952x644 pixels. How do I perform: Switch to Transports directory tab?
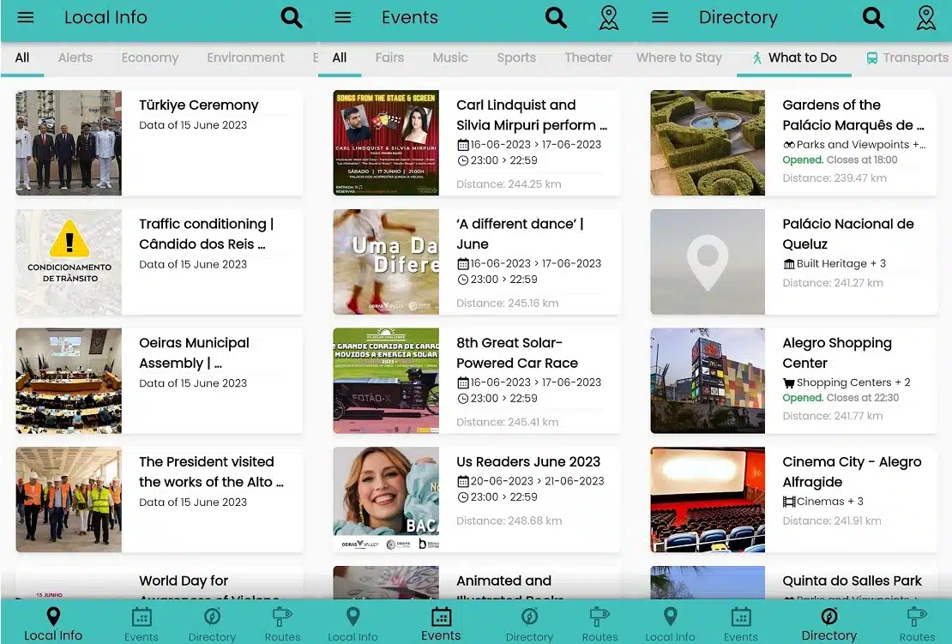point(907,57)
